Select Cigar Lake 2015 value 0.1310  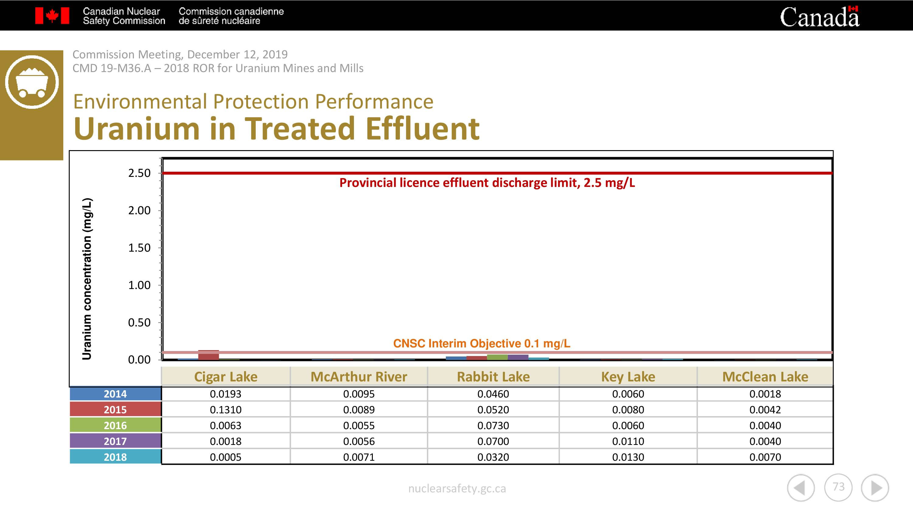[x=226, y=410]
